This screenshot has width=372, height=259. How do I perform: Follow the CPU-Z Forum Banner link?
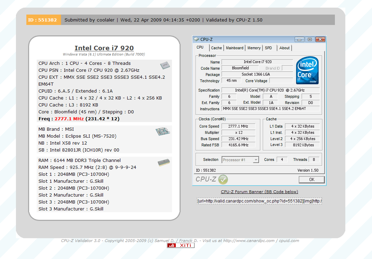(259, 192)
